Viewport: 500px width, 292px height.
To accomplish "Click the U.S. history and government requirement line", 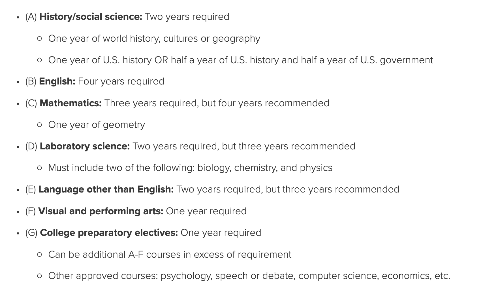I will pos(240,60).
